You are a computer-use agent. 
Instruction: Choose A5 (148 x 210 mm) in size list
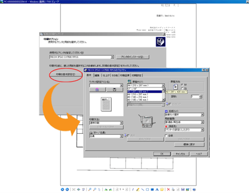(x=144, y=97)
